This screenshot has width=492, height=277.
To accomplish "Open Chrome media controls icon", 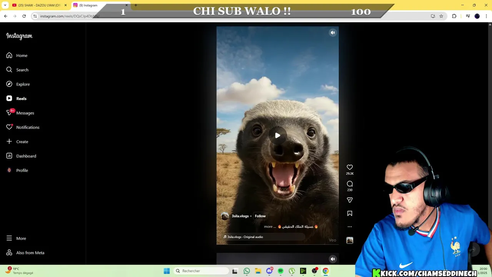I will [x=468, y=16].
